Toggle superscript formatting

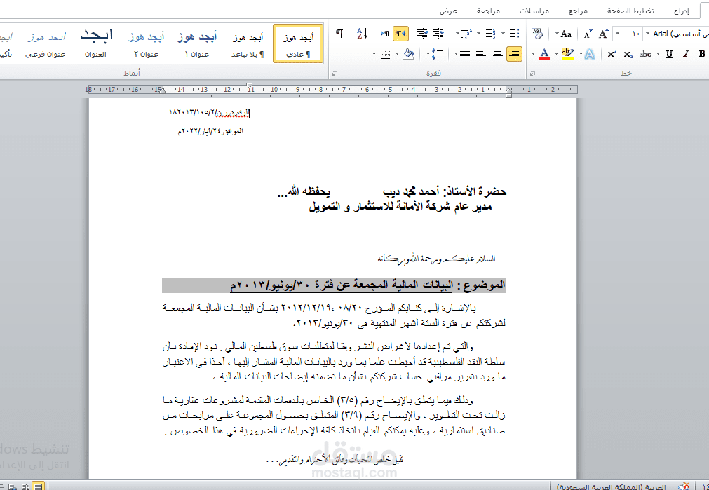pos(612,54)
